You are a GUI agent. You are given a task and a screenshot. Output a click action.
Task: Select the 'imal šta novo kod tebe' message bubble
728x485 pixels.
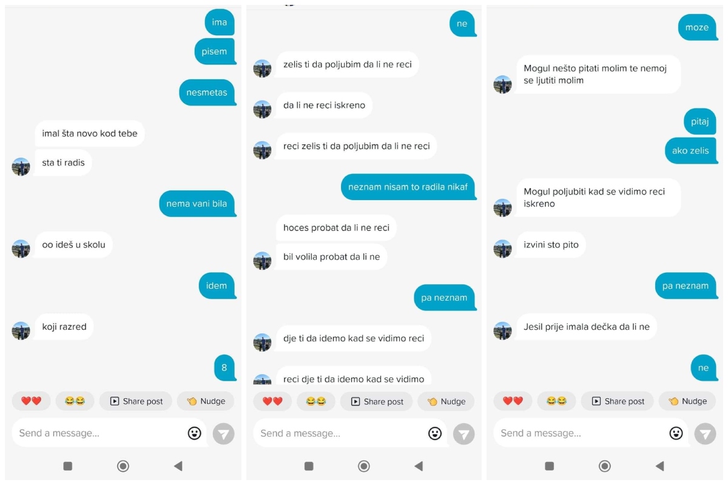click(90, 133)
